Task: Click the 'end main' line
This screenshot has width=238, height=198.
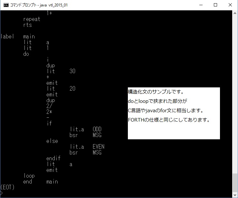Action: point(41,182)
